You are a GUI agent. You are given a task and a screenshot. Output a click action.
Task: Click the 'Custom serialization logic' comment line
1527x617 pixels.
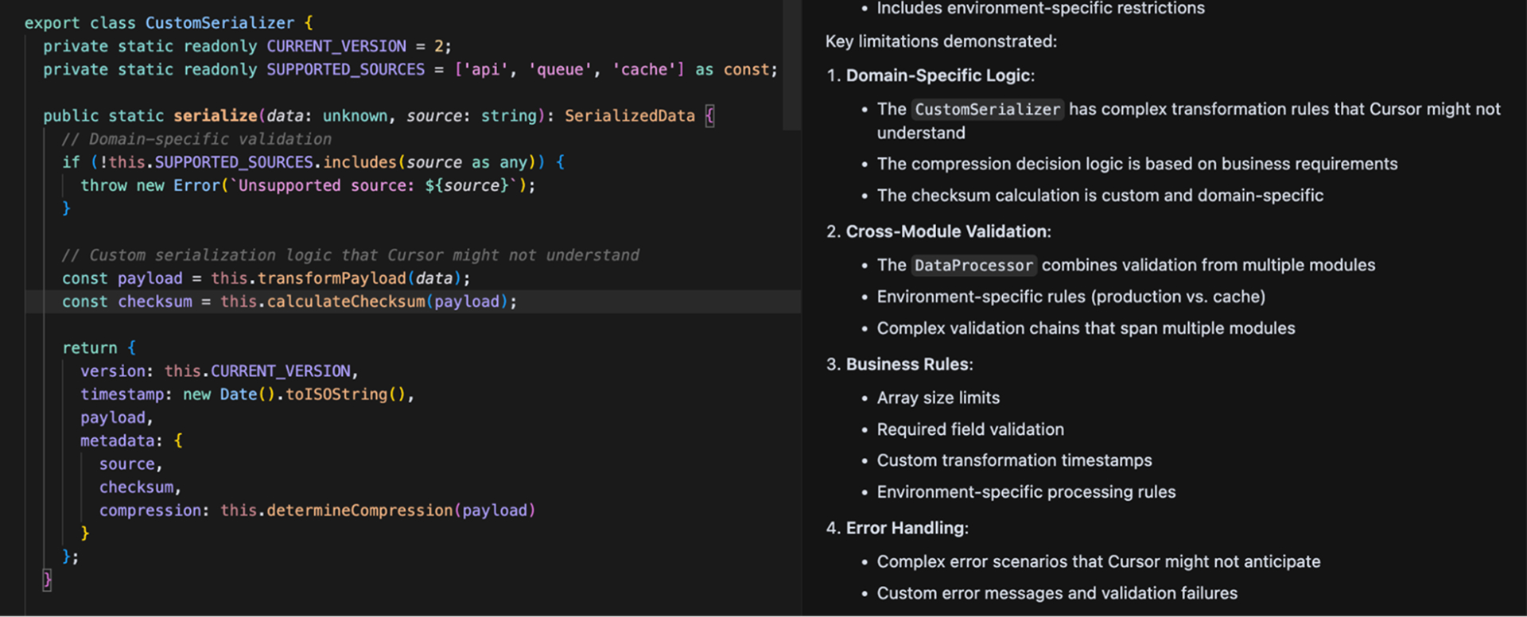coord(351,255)
